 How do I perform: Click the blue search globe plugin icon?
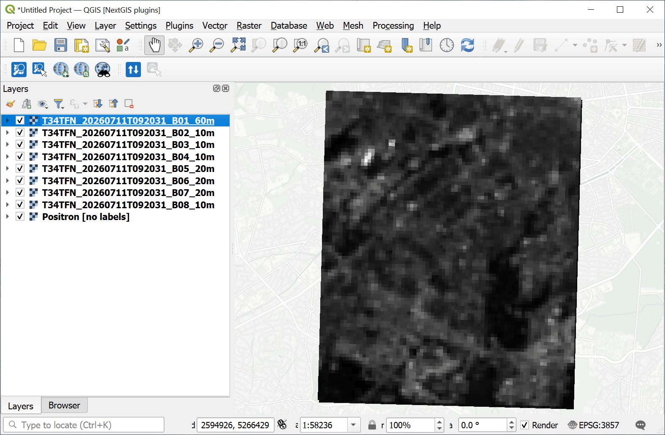point(81,70)
